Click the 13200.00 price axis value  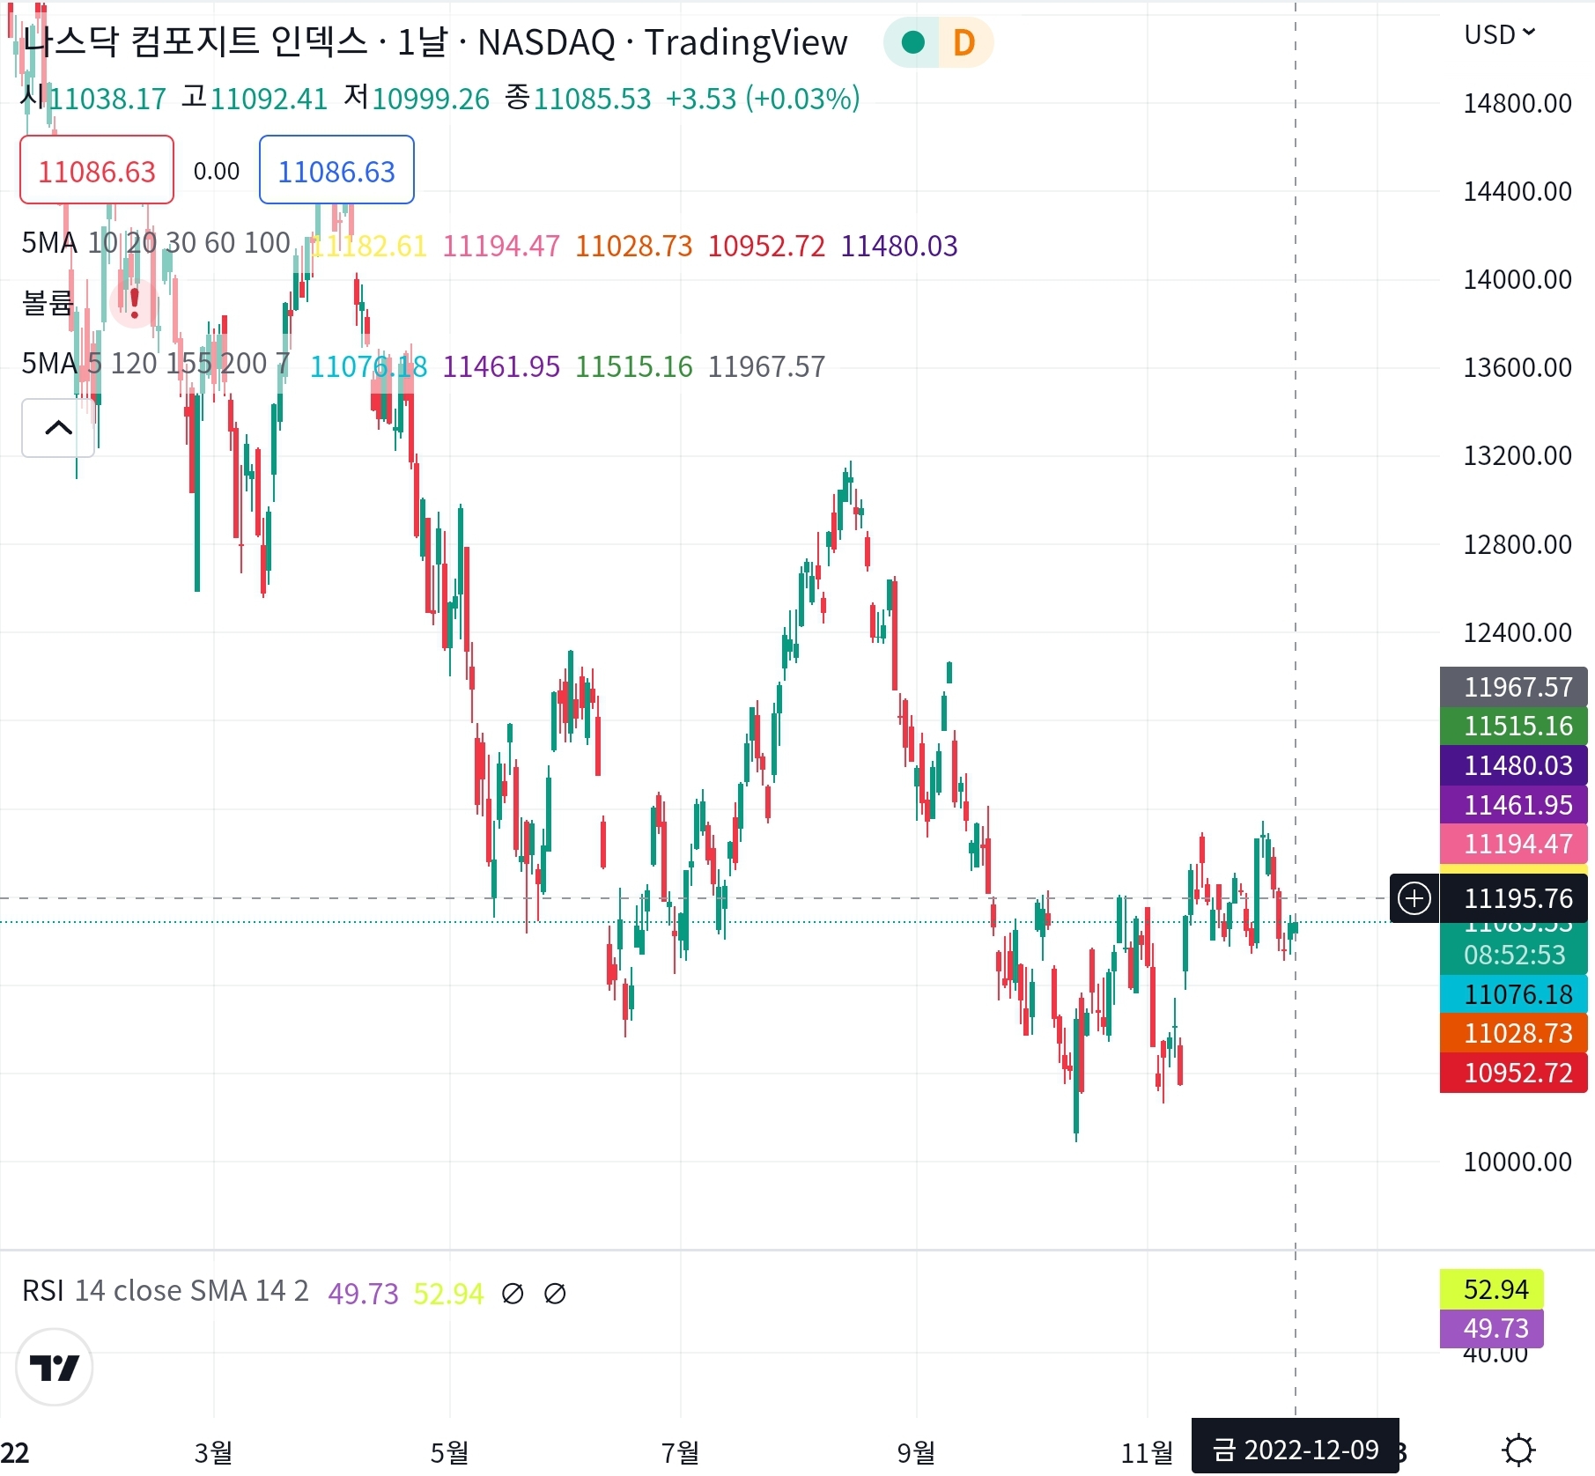click(x=1517, y=455)
